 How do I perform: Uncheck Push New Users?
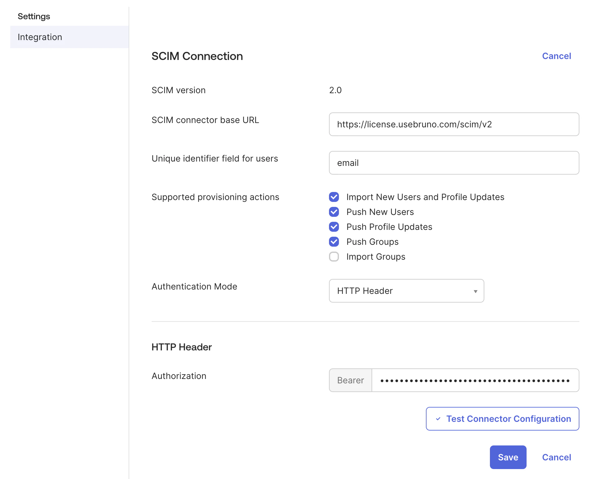click(334, 212)
